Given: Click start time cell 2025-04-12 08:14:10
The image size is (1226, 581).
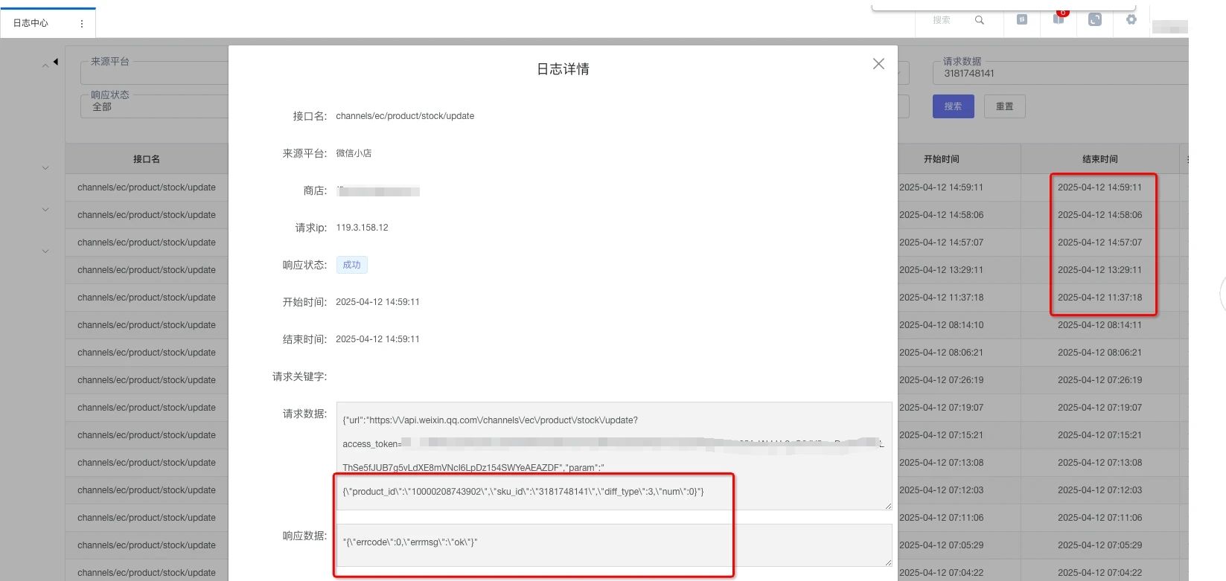Looking at the screenshot, I should pos(941,325).
